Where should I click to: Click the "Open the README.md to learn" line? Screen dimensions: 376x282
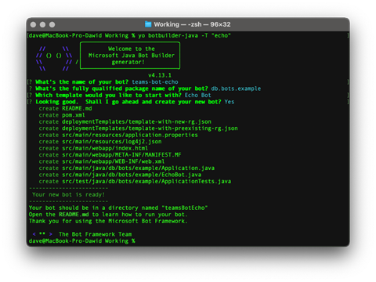[108, 215]
